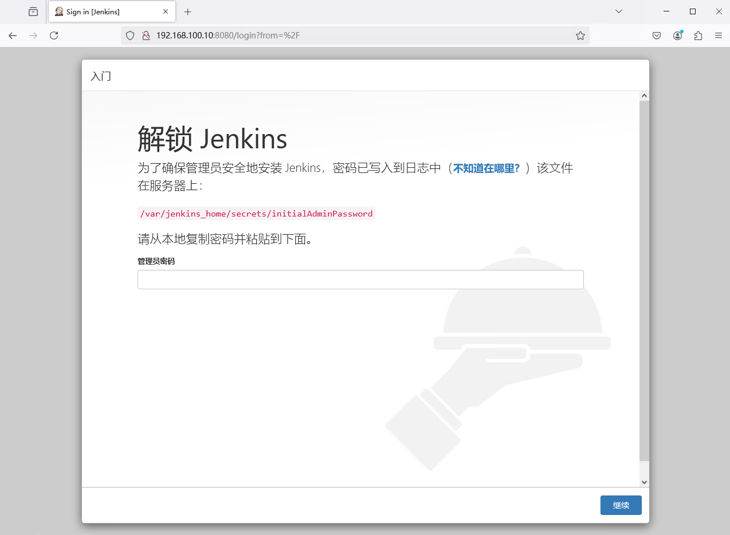730x535 pixels.
Task: Open the Firefox hamburger application menu
Action: pos(718,36)
